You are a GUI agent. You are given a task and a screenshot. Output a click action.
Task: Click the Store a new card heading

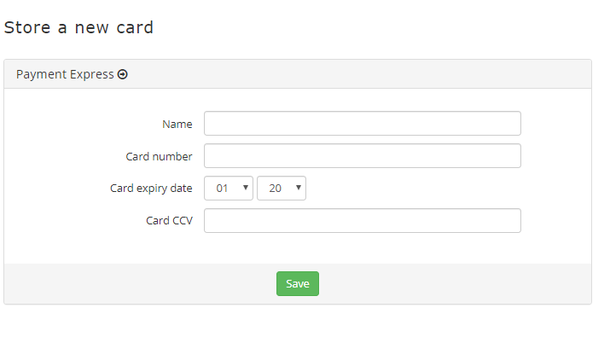(78, 27)
